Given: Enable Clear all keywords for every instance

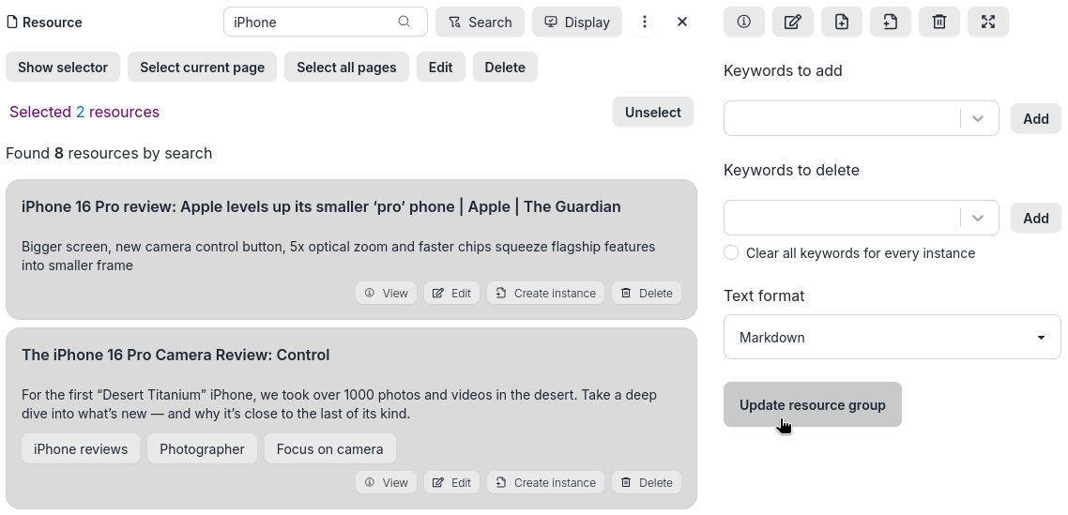Looking at the screenshot, I should click(731, 252).
